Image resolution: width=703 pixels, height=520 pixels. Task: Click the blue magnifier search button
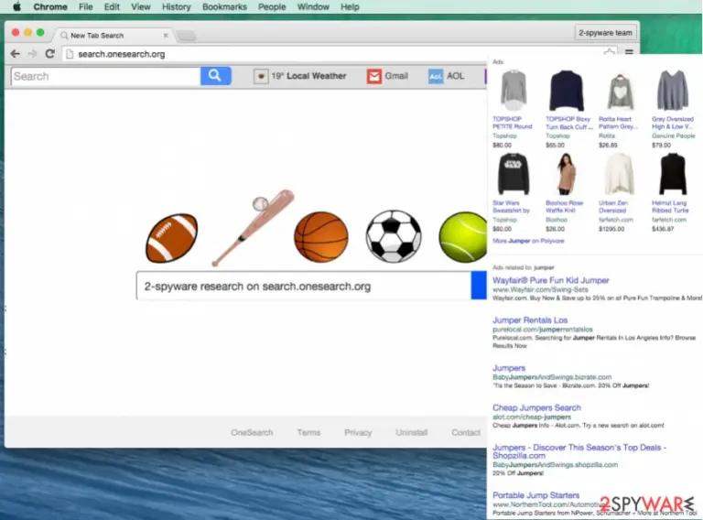(216, 76)
